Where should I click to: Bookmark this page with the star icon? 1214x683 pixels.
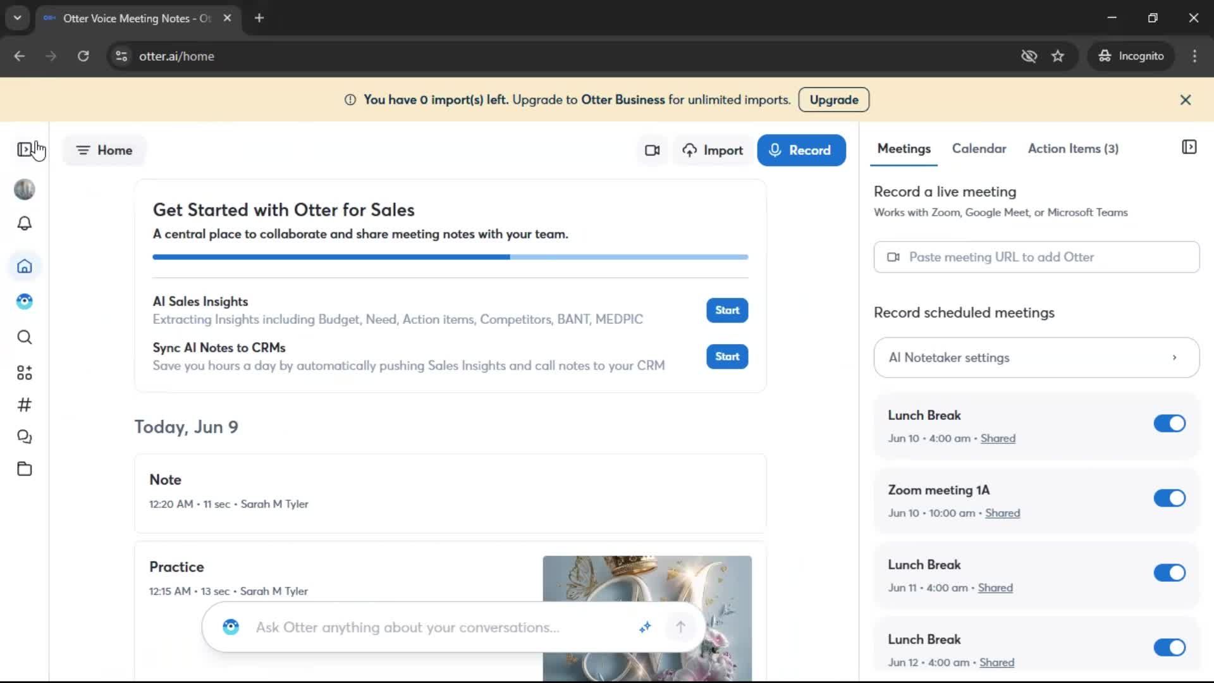coord(1058,56)
